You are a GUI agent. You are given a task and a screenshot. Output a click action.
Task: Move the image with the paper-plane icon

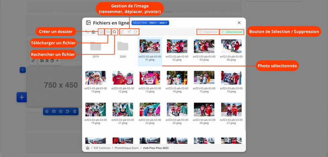129,32
